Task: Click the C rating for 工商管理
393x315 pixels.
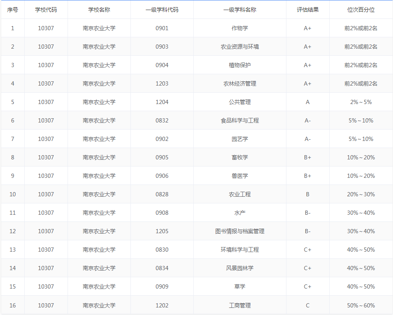Action: (308, 305)
